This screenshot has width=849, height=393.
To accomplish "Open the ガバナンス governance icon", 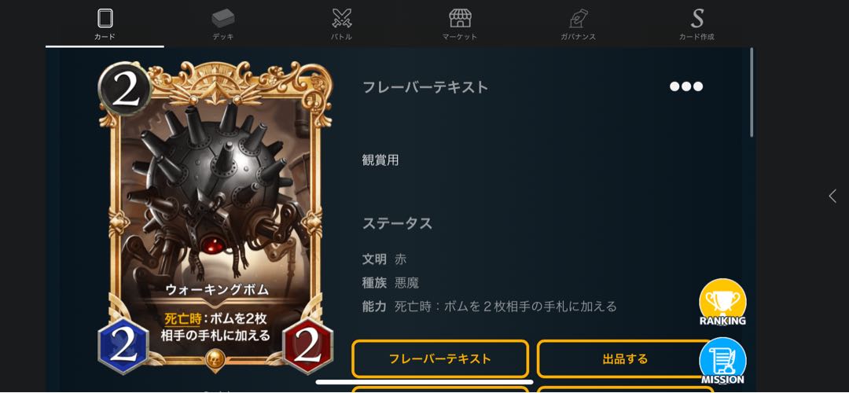I will pyautogui.click(x=578, y=18).
